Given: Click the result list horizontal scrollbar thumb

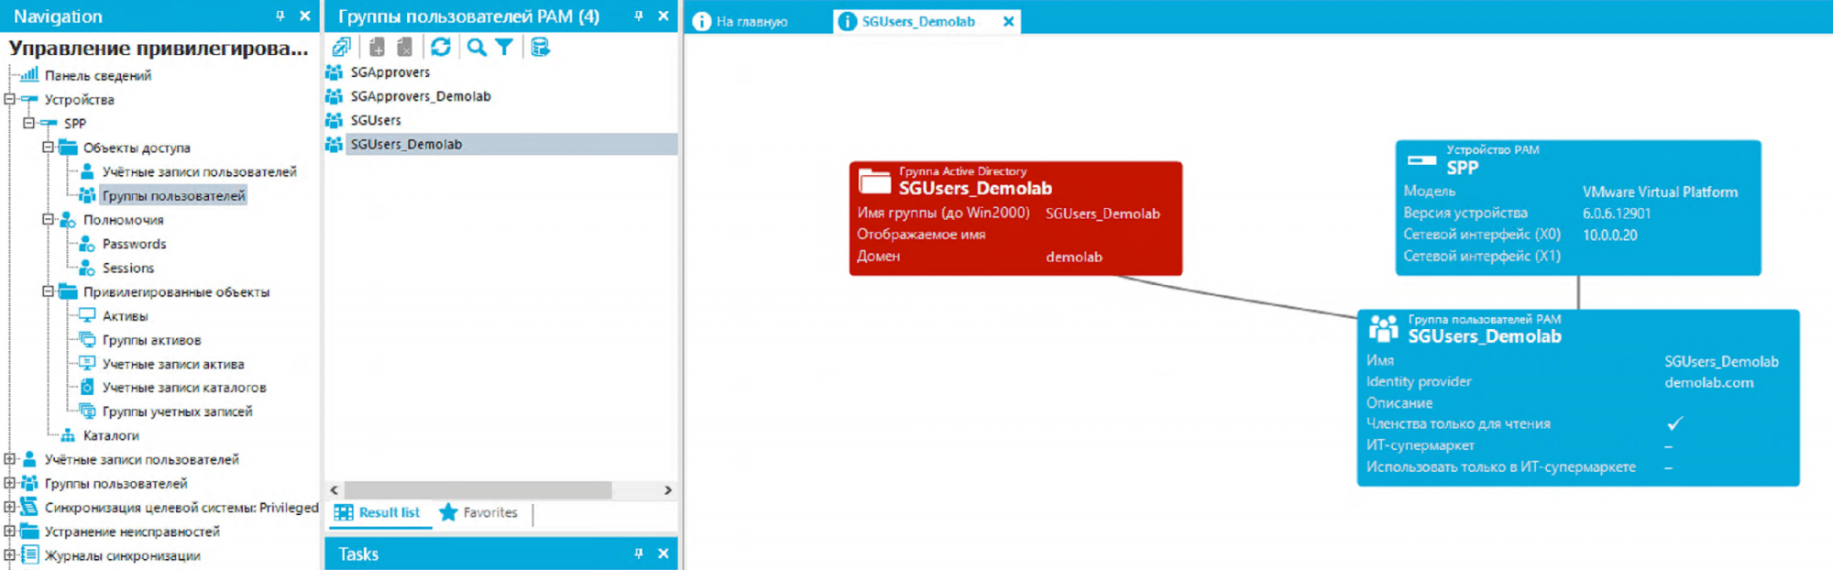Looking at the screenshot, I should point(477,490).
